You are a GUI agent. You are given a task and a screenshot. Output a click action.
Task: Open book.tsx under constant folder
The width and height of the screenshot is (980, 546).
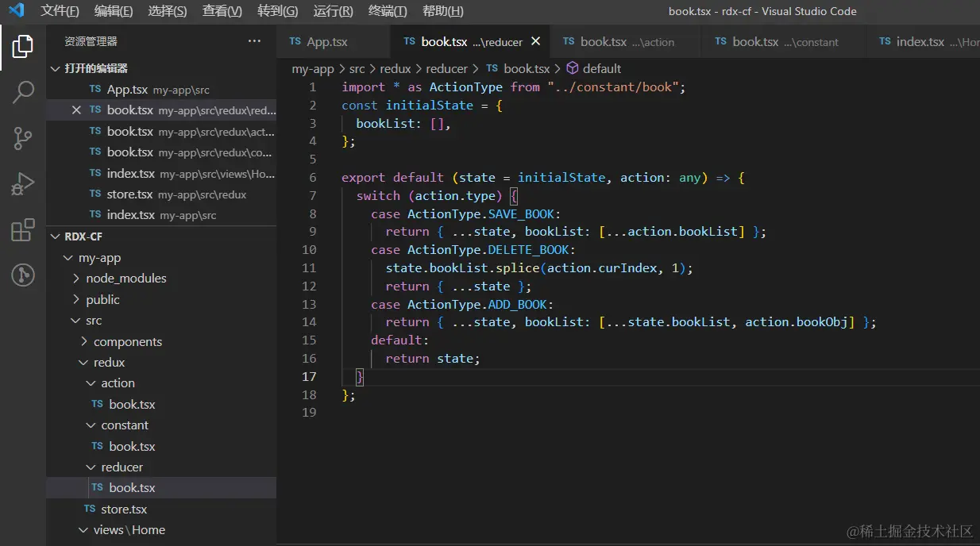pyautogui.click(x=161, y=447)
